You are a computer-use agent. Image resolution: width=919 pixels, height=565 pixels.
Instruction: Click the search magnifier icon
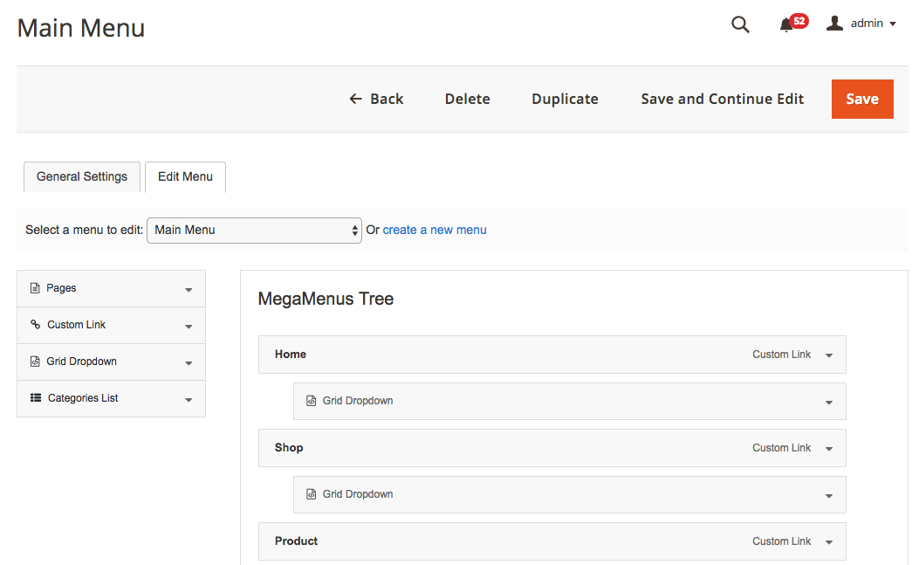[740, 24]
